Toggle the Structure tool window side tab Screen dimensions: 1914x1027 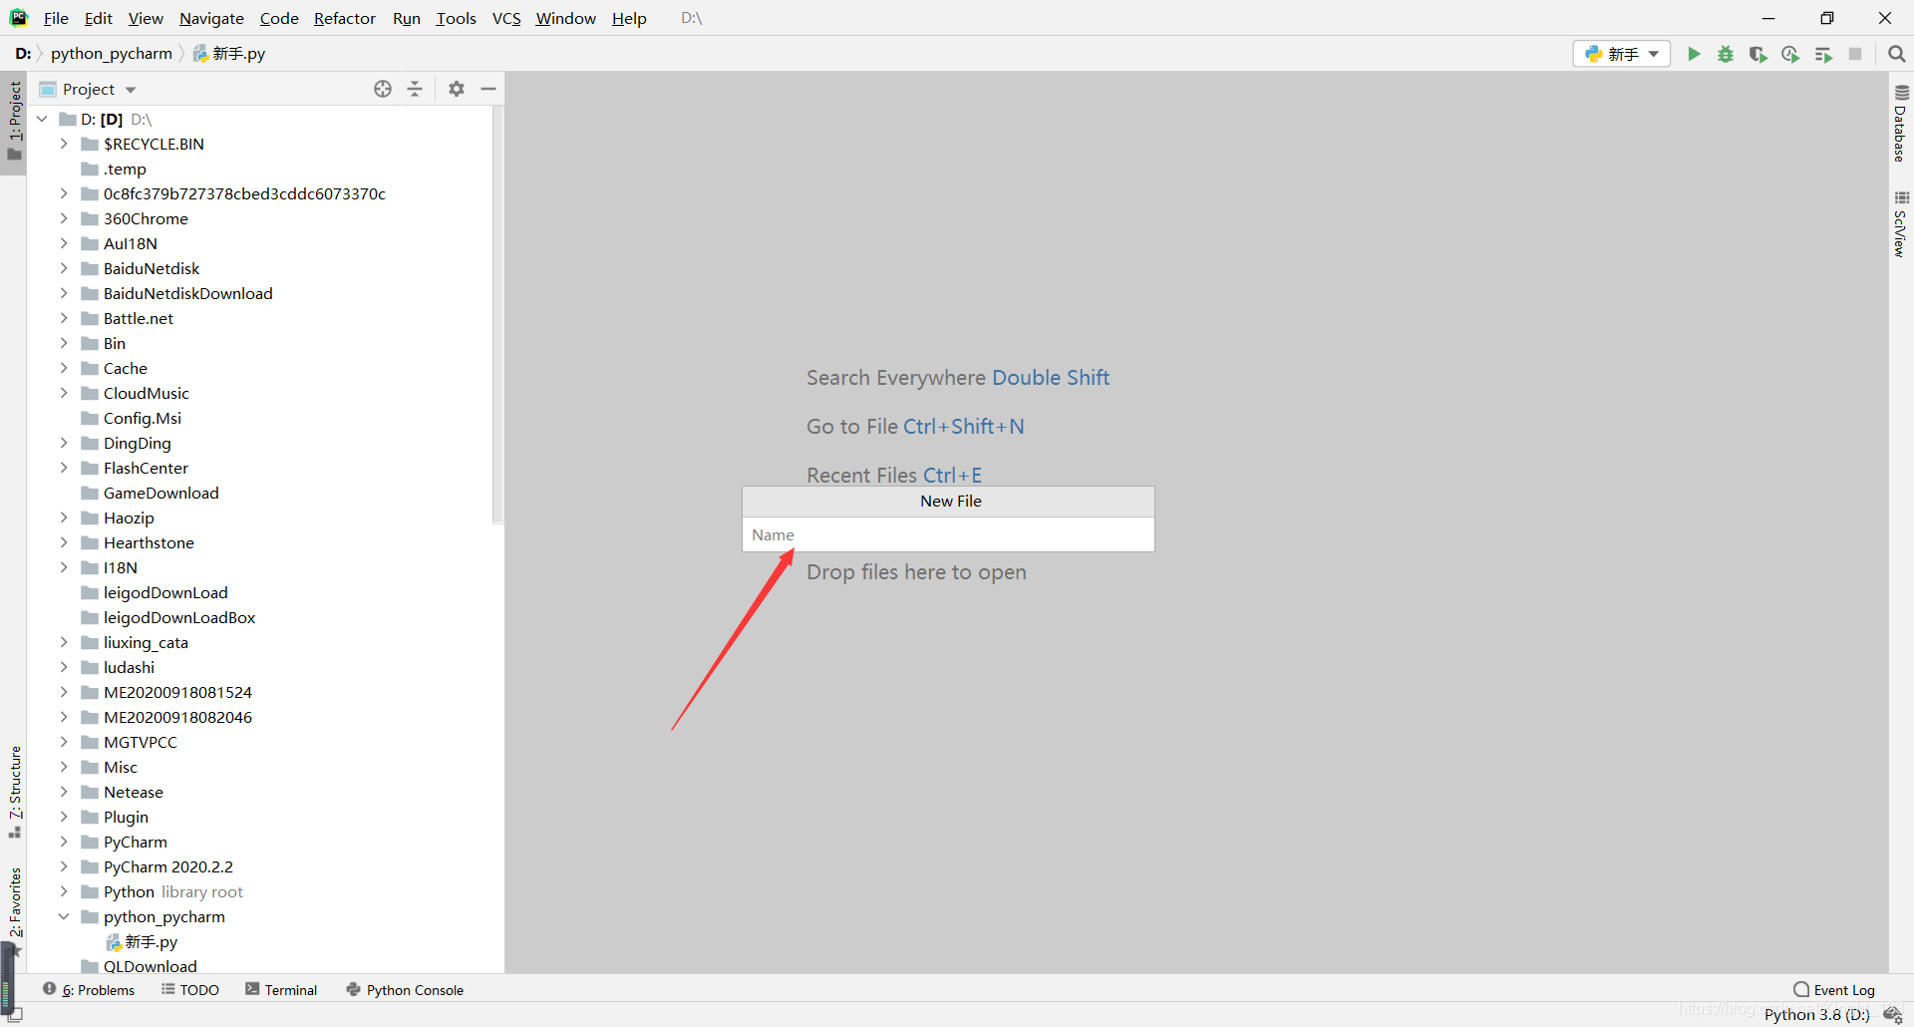tap(14, 792)
